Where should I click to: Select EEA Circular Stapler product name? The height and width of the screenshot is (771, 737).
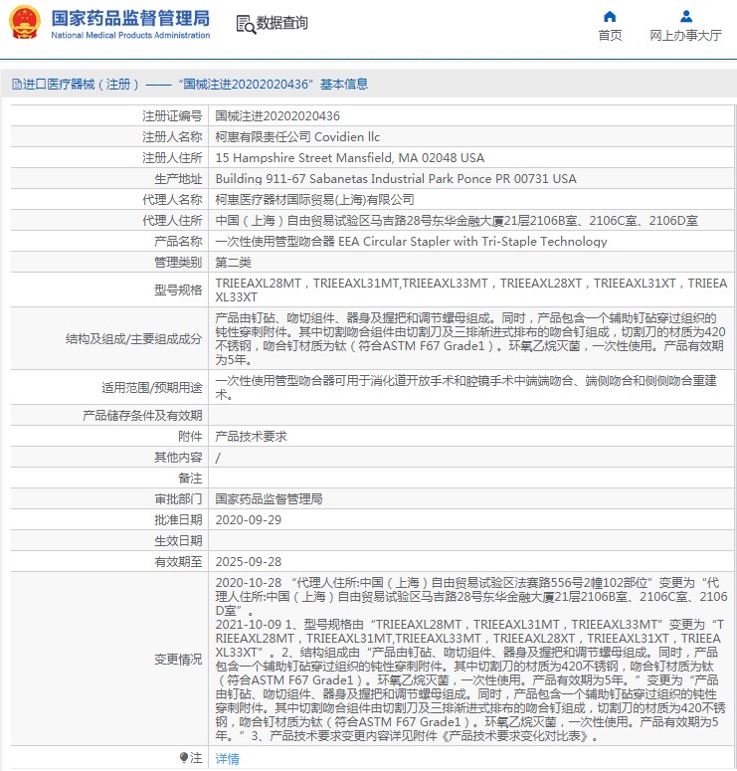(411, 242)
